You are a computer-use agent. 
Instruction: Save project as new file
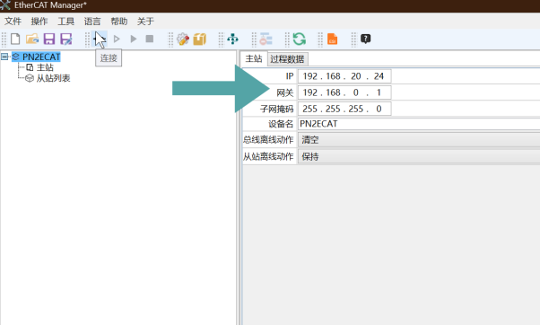(x=65, y=39)
